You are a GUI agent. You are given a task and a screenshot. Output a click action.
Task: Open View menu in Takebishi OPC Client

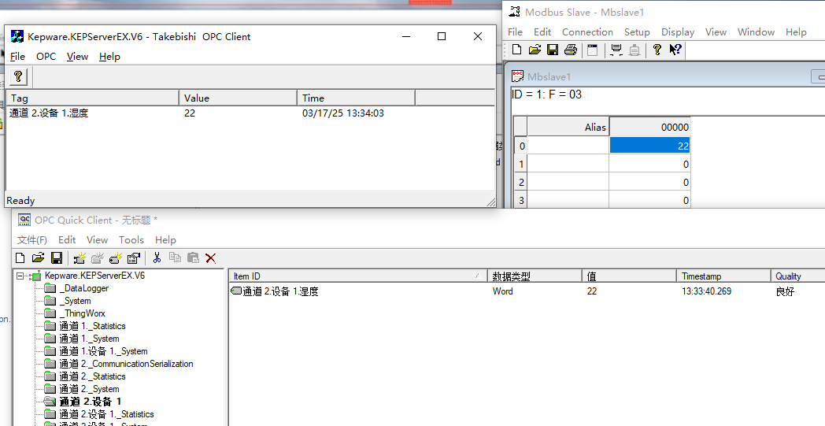(77, 57)
